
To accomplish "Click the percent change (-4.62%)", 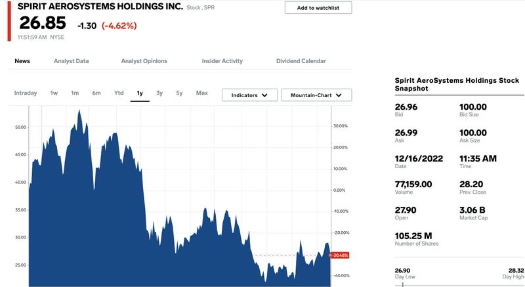I will (x=119, y=26).
